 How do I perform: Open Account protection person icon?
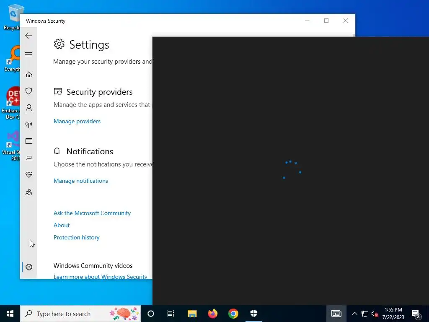point(29,108)
